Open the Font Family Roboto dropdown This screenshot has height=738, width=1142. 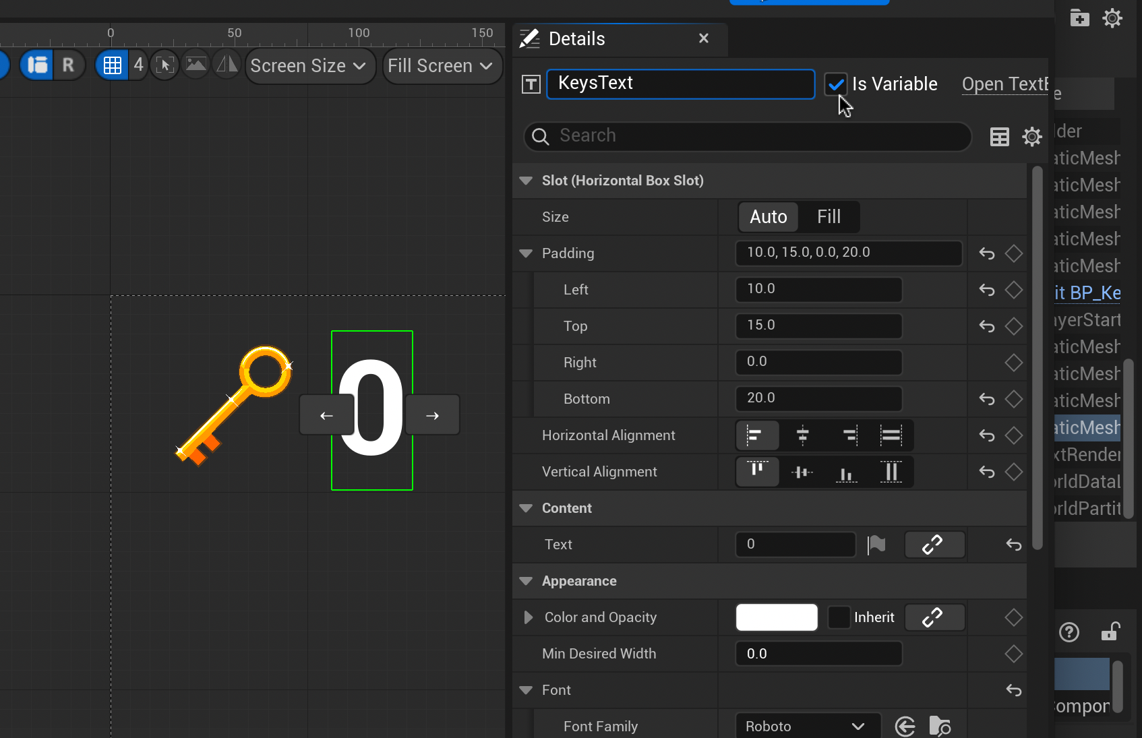tap(807, 727)
